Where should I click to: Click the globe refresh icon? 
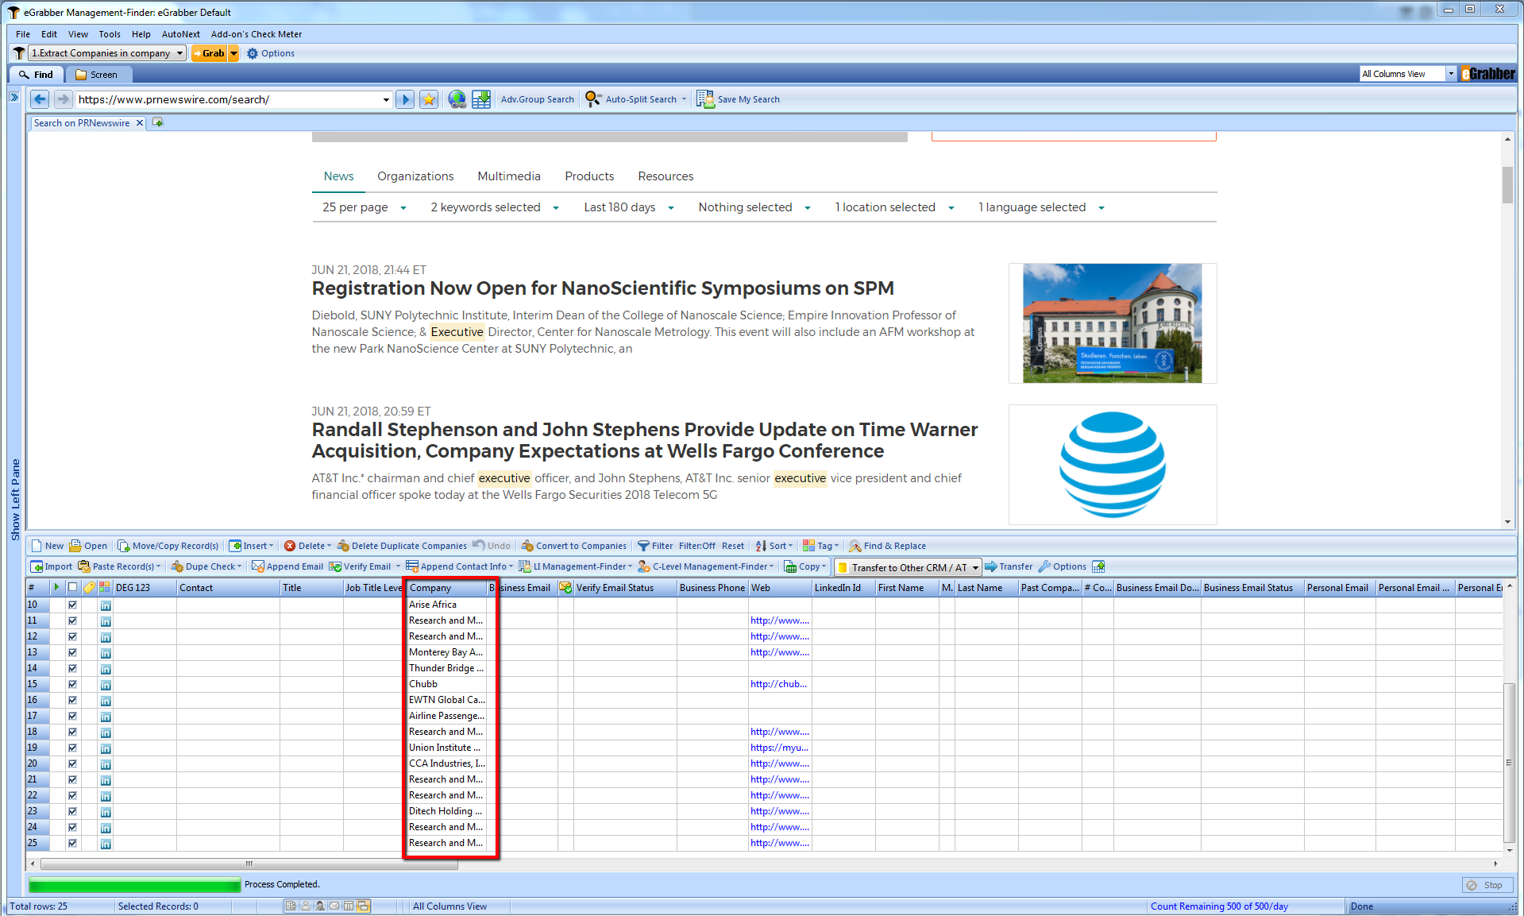[457, 99]
